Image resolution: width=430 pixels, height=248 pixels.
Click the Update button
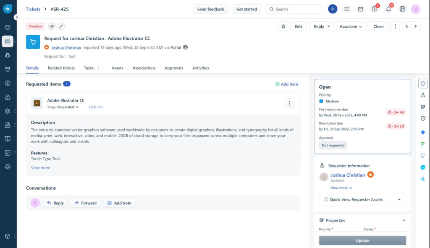click(362, 240)
